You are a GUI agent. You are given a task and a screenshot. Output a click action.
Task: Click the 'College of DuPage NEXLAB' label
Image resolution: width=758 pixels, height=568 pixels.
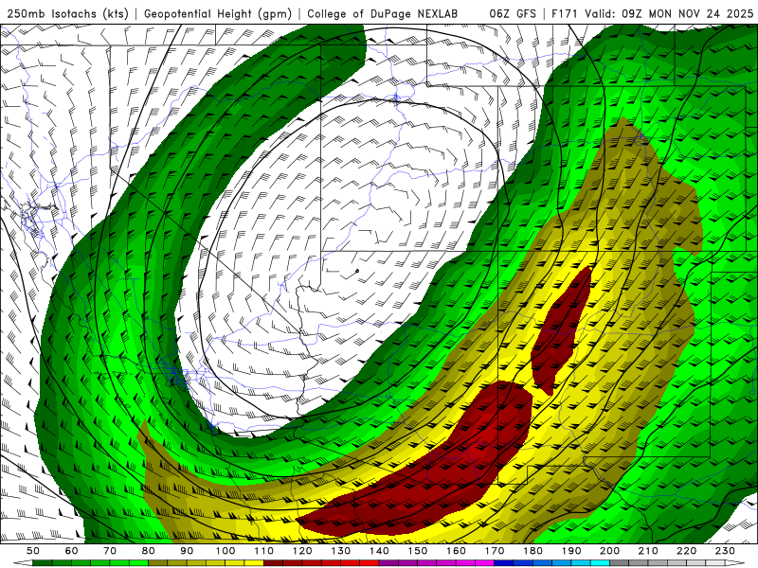click(x=382, y=14)
